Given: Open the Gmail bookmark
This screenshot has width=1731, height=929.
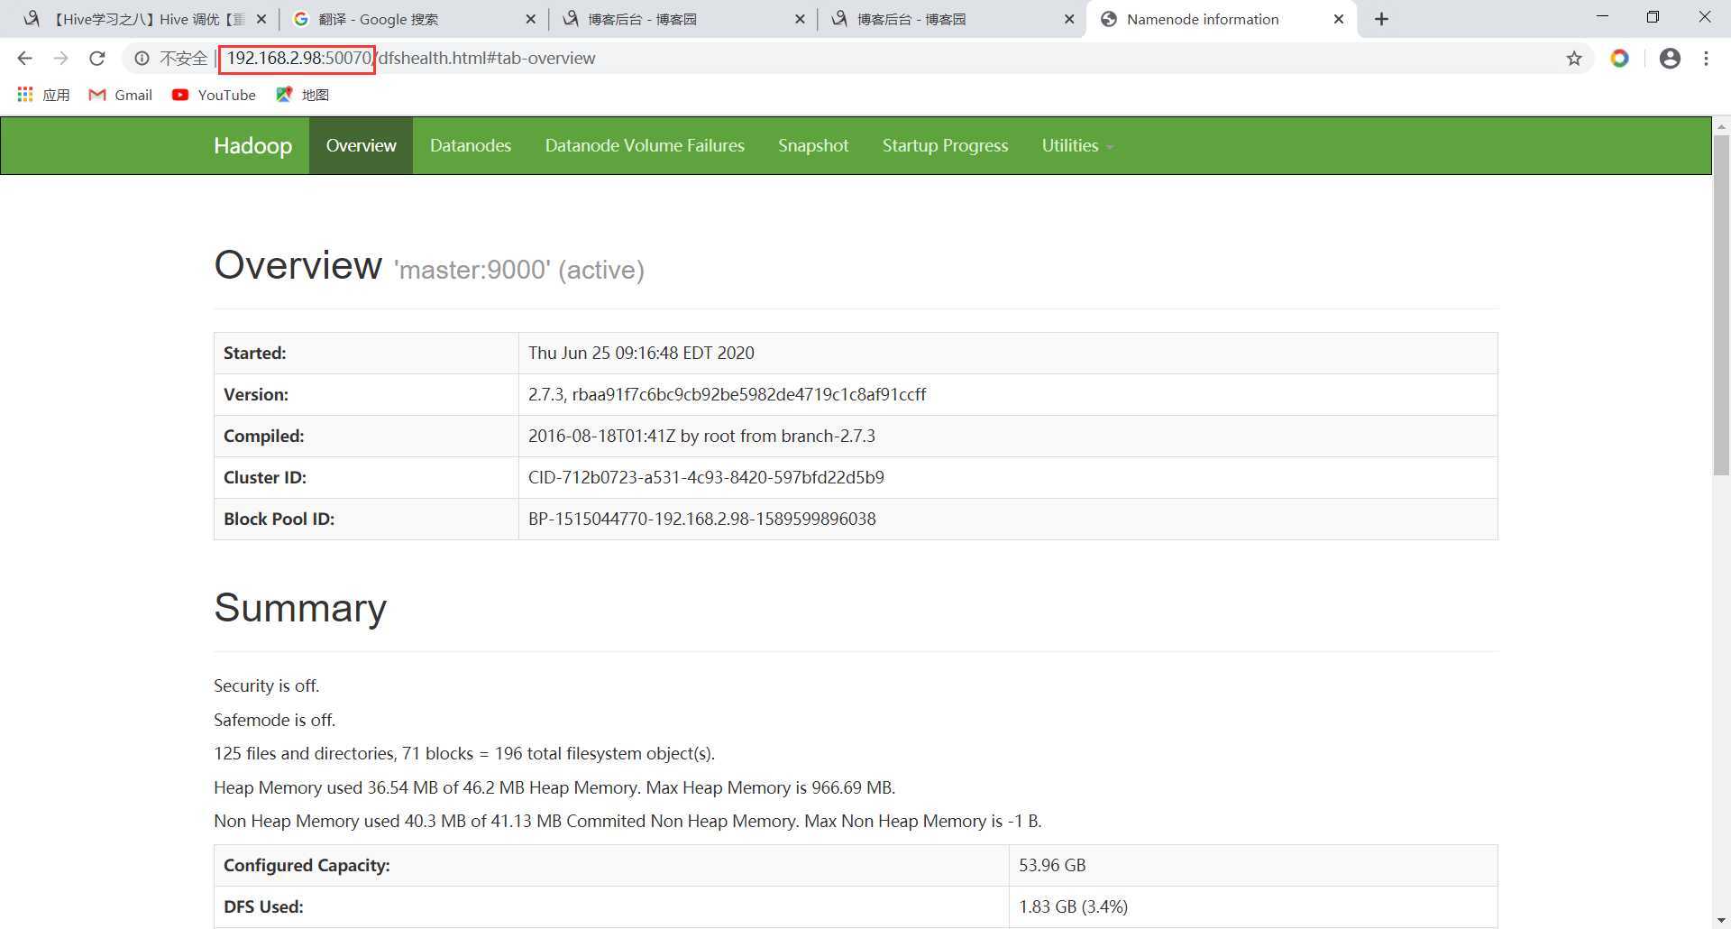Looking at the screenshot, I should (121, 95).
